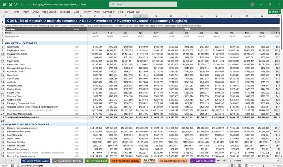Open the 07. Capex & Depreciation sheet tab
283x167 pixels.
(x=203, y=161)
